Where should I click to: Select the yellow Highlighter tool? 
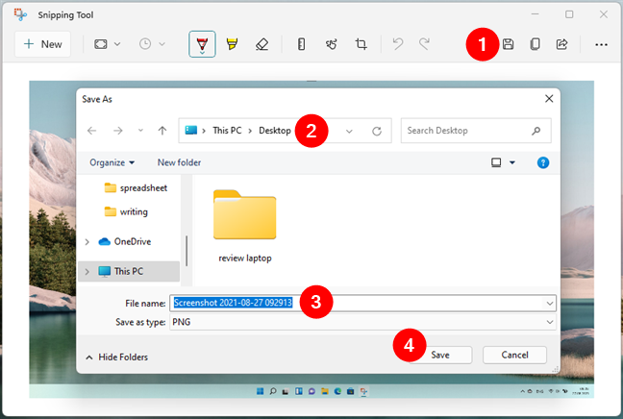point(232,44)
